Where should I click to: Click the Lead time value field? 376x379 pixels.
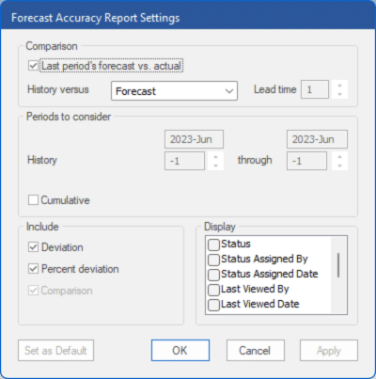pyautogui.click(x=315, y=89)
